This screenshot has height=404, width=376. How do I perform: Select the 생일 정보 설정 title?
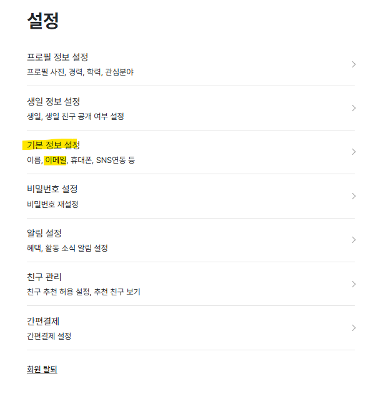coord(53,101)
